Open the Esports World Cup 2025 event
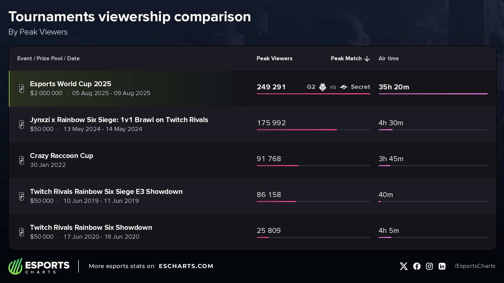Viewport: 504px width, 283px height. (x=71, y=84)
